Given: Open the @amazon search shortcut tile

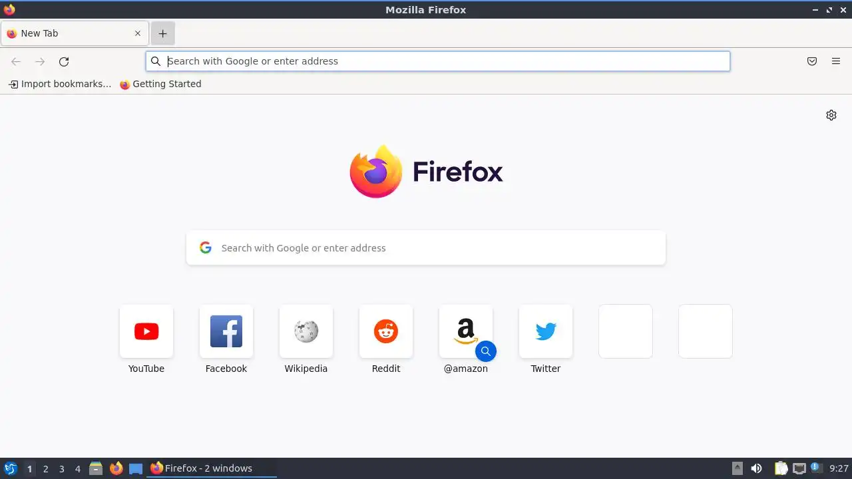Looking at the screenshot, I should click(466, 331).
